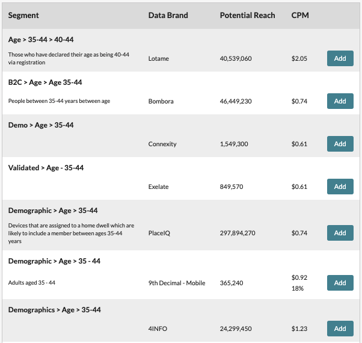Click the 9th Decimal - Mobile brand
This screenshot has height=343, width=362.
coord(177,283)
